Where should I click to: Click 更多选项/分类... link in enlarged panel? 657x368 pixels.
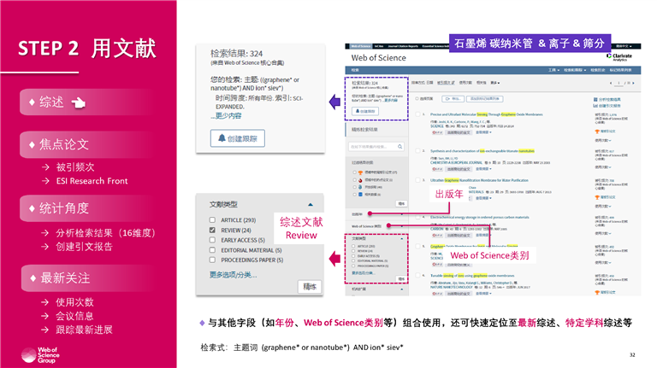tap(234, 275)
